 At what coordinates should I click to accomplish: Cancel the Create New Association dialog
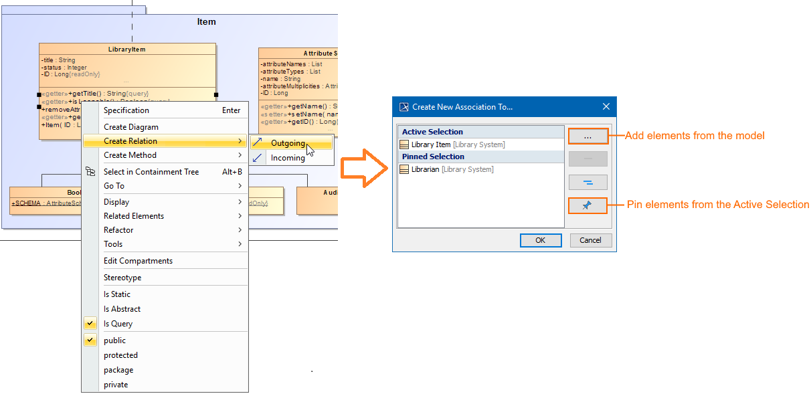(591, 240)
